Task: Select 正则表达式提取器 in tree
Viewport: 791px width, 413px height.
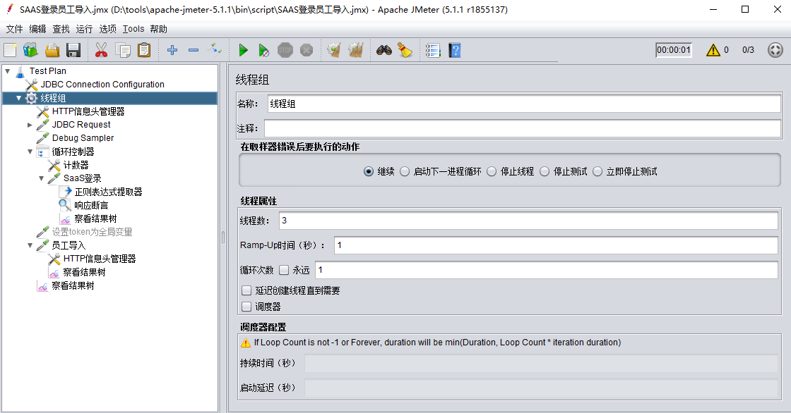Action: click(108, 192)
